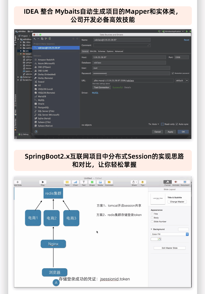This screenshot has height=294, width=205.
Task: Click the background color wheel swatch
Action: tap(159, 239)
